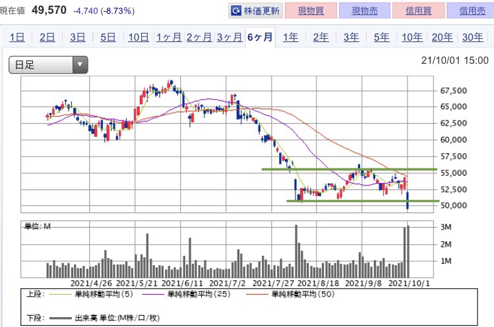Select the active 6ヶ月 tab

(x=261, y=38)
